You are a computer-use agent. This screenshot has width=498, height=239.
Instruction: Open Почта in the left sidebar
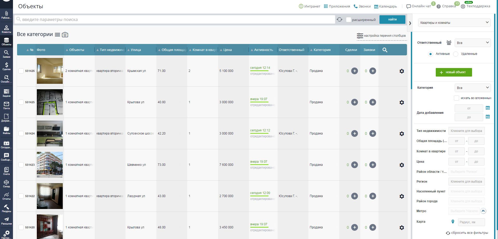point(6,106)
